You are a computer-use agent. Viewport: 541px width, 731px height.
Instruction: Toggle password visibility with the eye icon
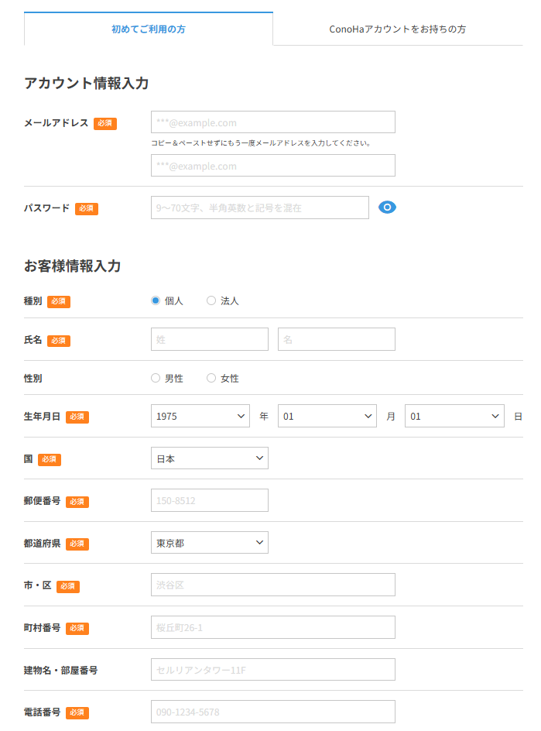387,208
